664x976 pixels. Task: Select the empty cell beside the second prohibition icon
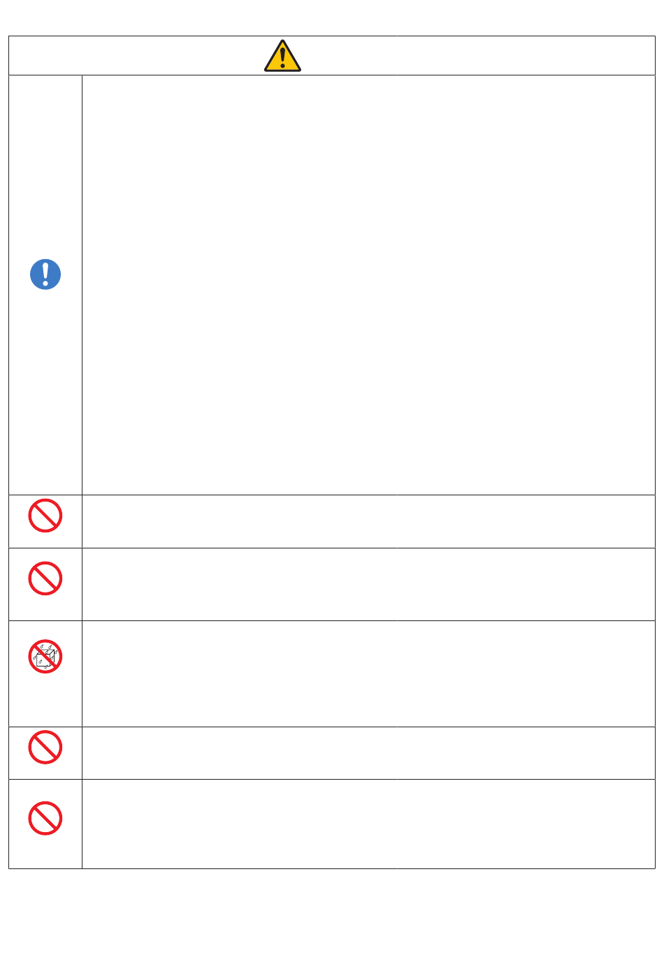[x=368, y=584]
